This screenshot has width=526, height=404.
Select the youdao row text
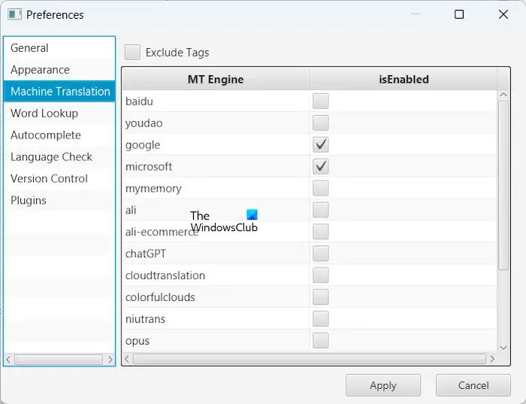pos(144,123)
